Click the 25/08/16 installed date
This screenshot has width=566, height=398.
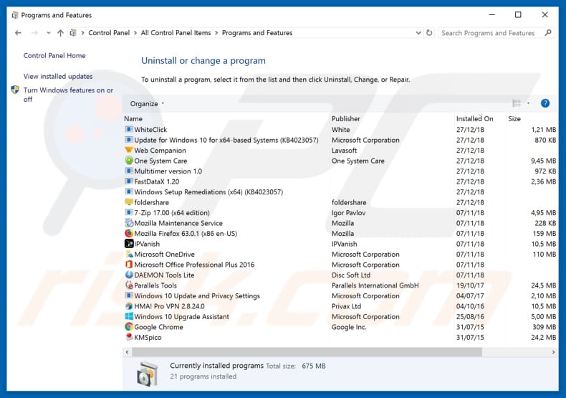[x=470, y=316]
